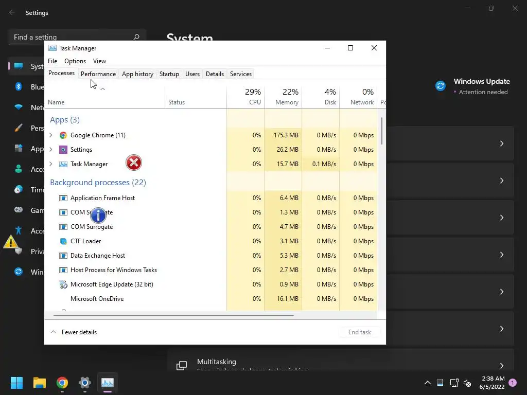Click the Task Manager title bar icon
Image resolution: width=527 pixels, height=395 pixels.
52,48
